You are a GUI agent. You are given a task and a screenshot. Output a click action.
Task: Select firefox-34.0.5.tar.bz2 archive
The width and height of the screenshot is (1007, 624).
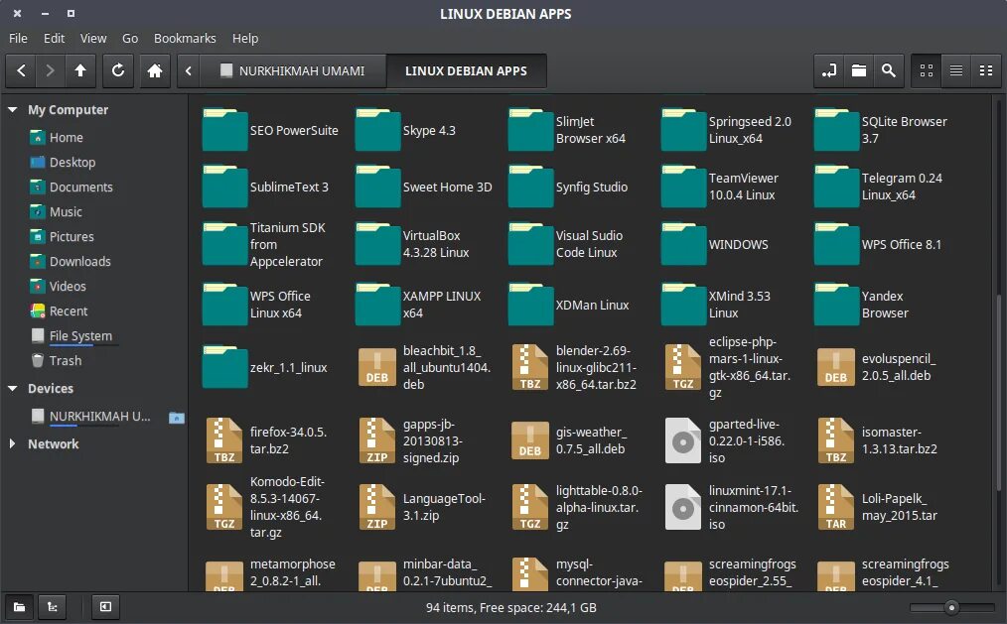pos(266,440)
